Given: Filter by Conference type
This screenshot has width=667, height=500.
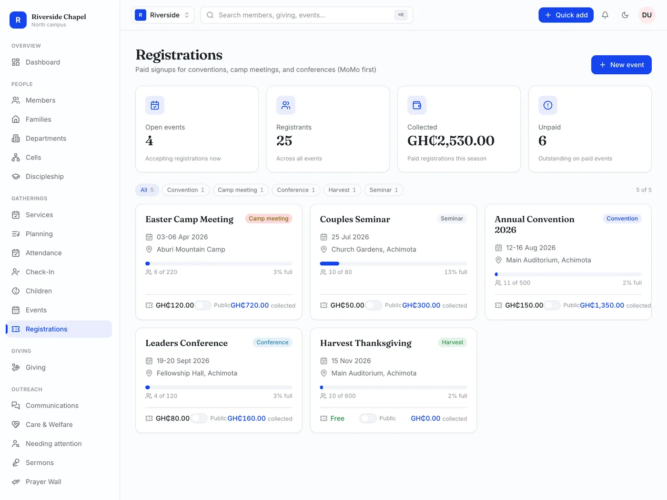Looking at the screenshot, I should point(296,190).
